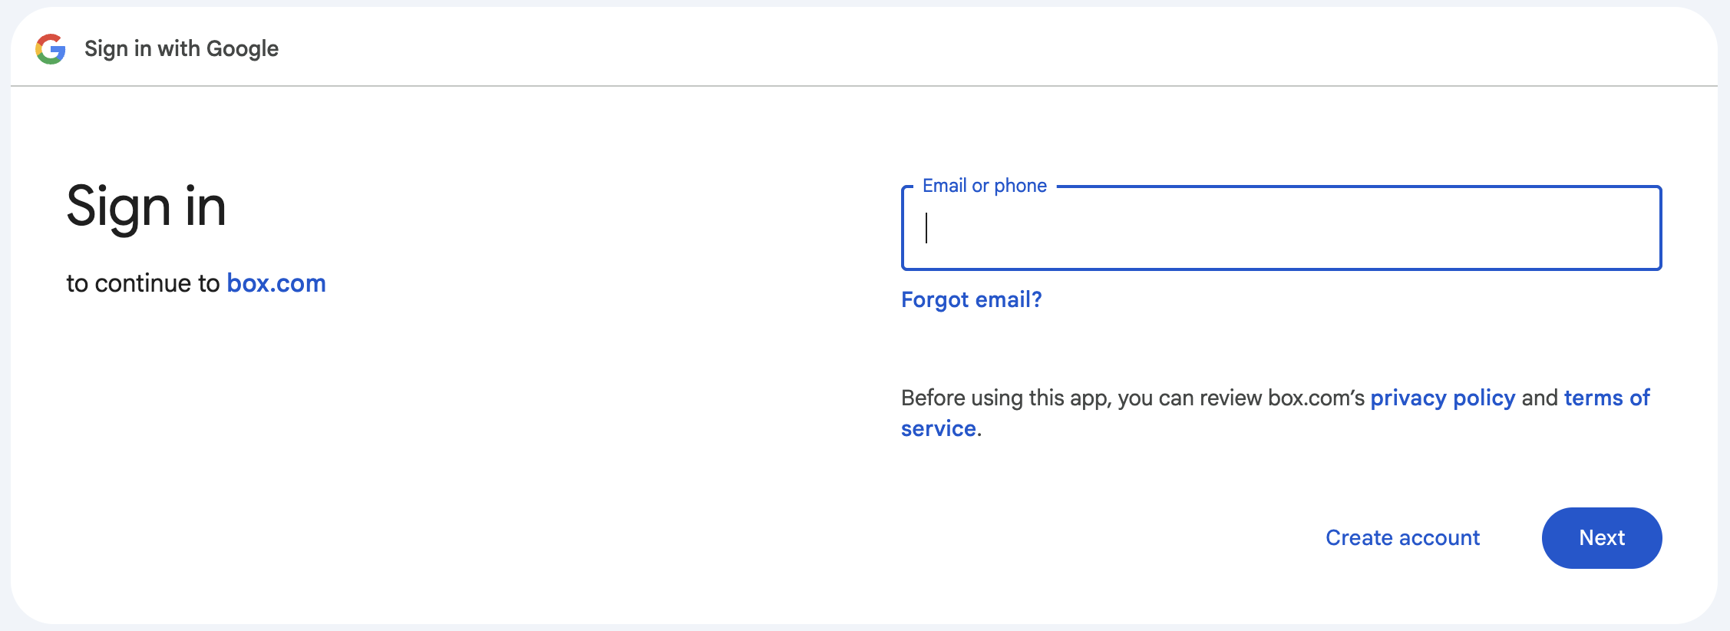The image size is (1730, 631).
Task: Click the "to continue to" text
Action: pos(143,283)
